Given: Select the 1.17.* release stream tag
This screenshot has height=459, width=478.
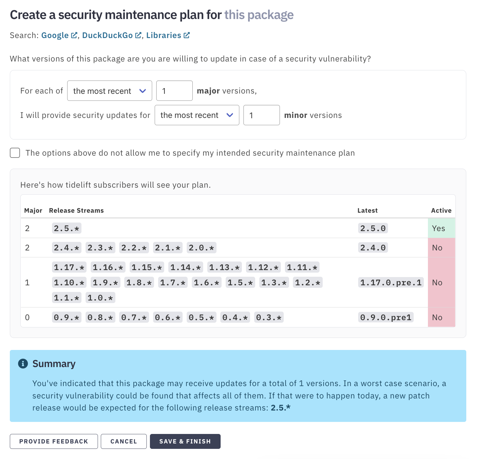Looking at the screenshot, I should [x=69, y=267].
